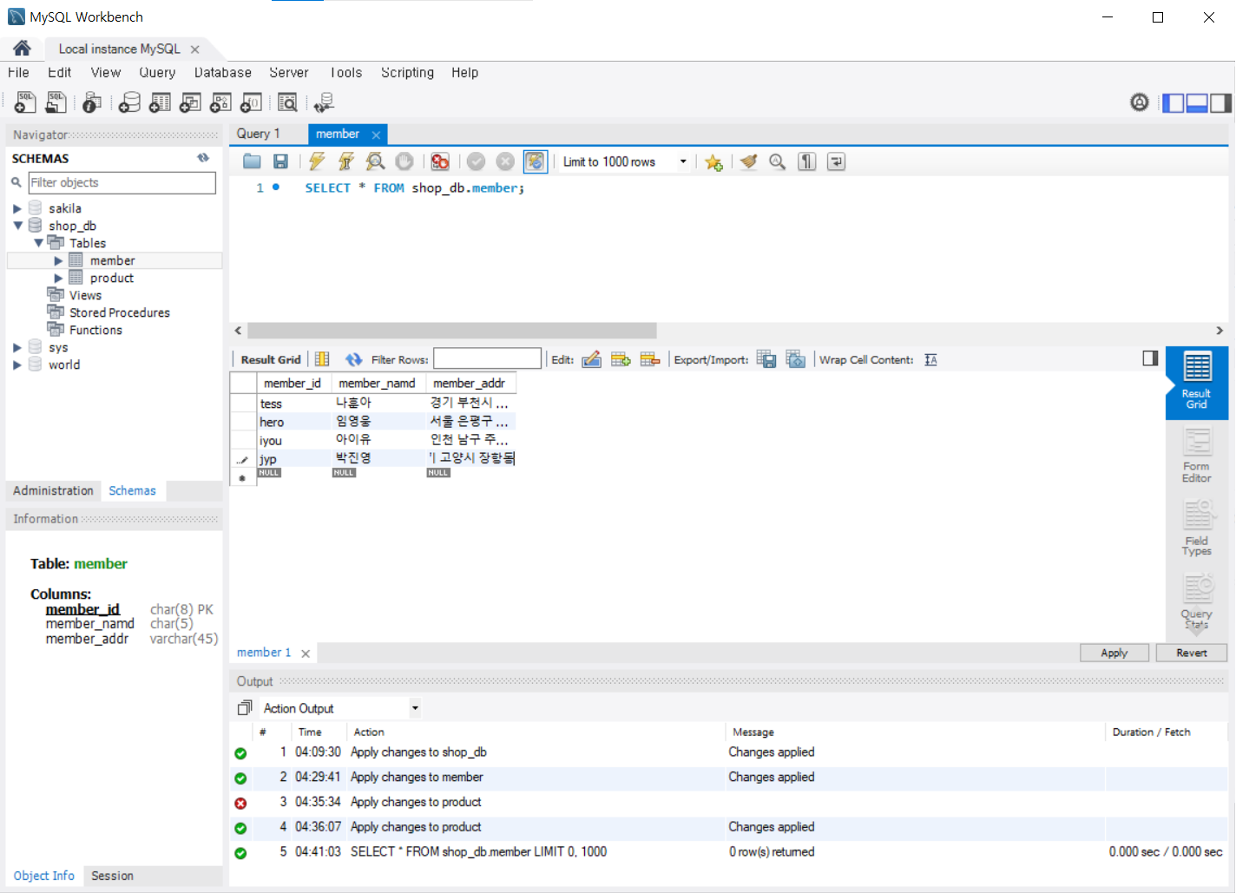Click Create new schema icon

(129, 102)
